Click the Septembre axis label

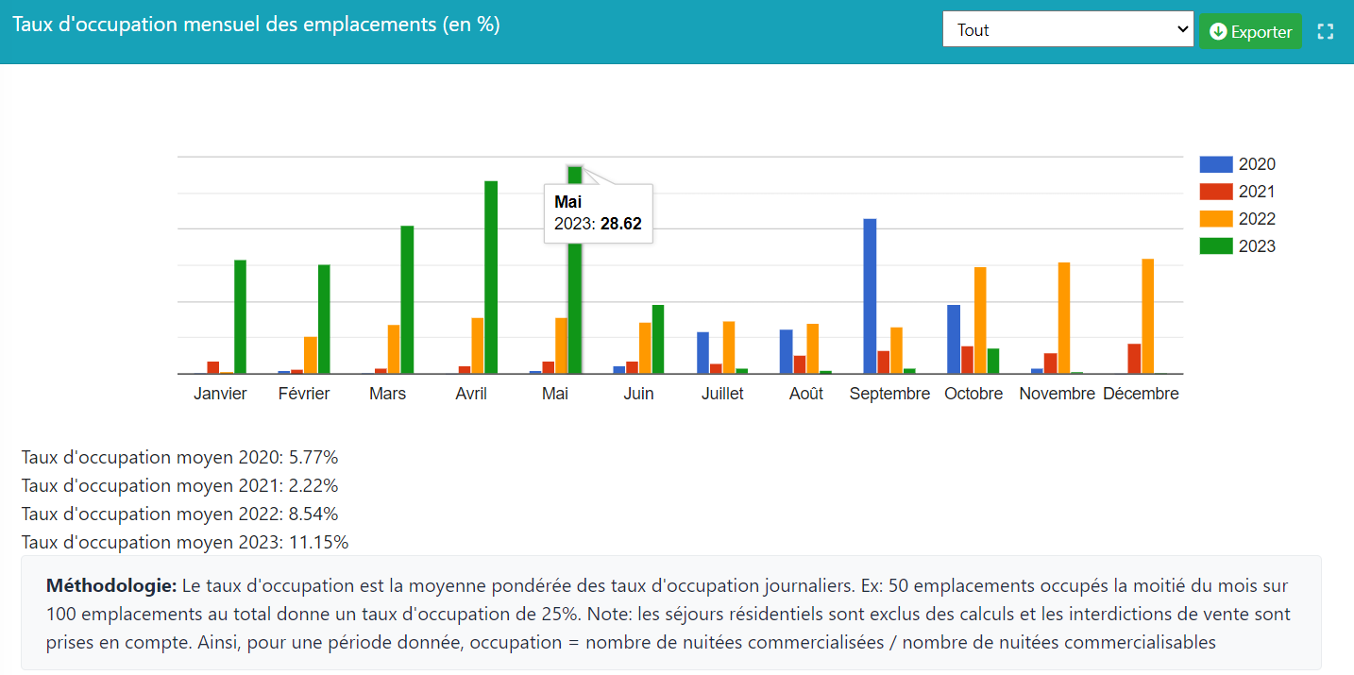889,394
